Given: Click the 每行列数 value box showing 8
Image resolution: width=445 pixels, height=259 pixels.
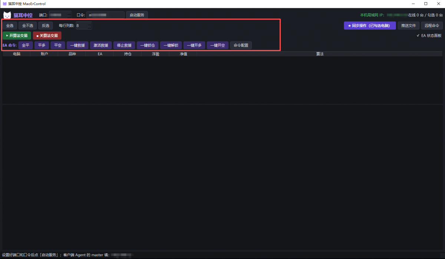Looking at the screenshot, I should click(83, 26).
